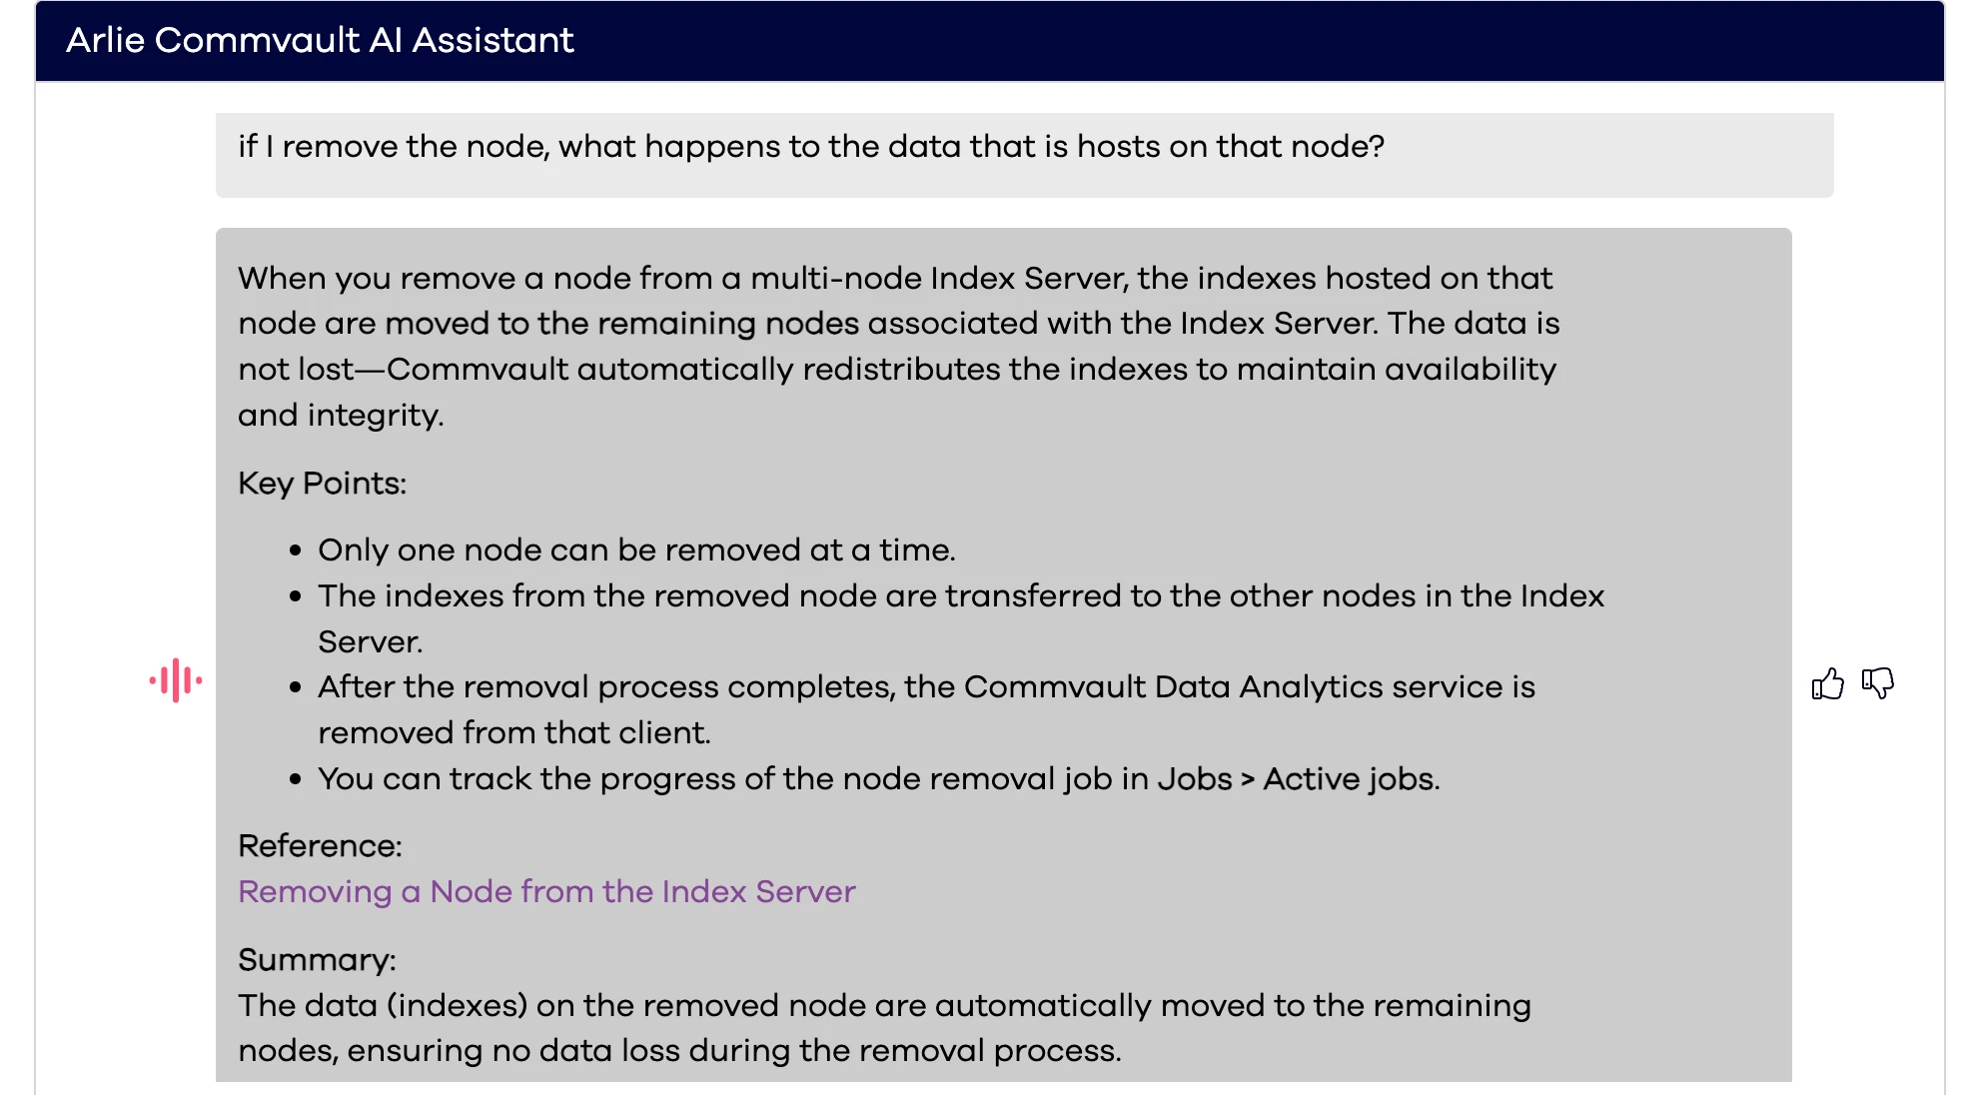Click the 'Jobs > Active jobs' text
Image resolution: width=1974 pixels, height=1095 pixels.
tap(1298, 779)
